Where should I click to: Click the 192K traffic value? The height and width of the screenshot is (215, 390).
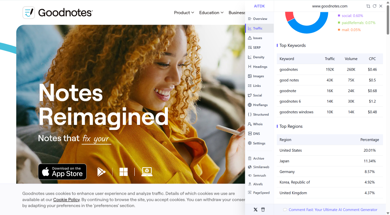pos(330,69)
